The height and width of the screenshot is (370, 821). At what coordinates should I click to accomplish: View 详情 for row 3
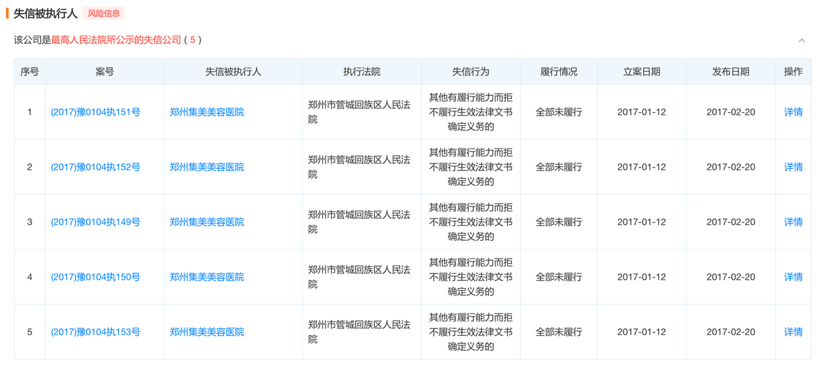[793, 222]
